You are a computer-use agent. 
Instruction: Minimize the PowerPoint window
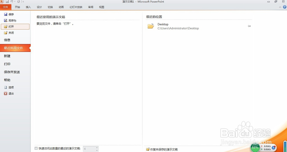[x=269, y=2]
